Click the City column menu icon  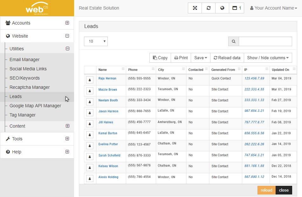183,69
